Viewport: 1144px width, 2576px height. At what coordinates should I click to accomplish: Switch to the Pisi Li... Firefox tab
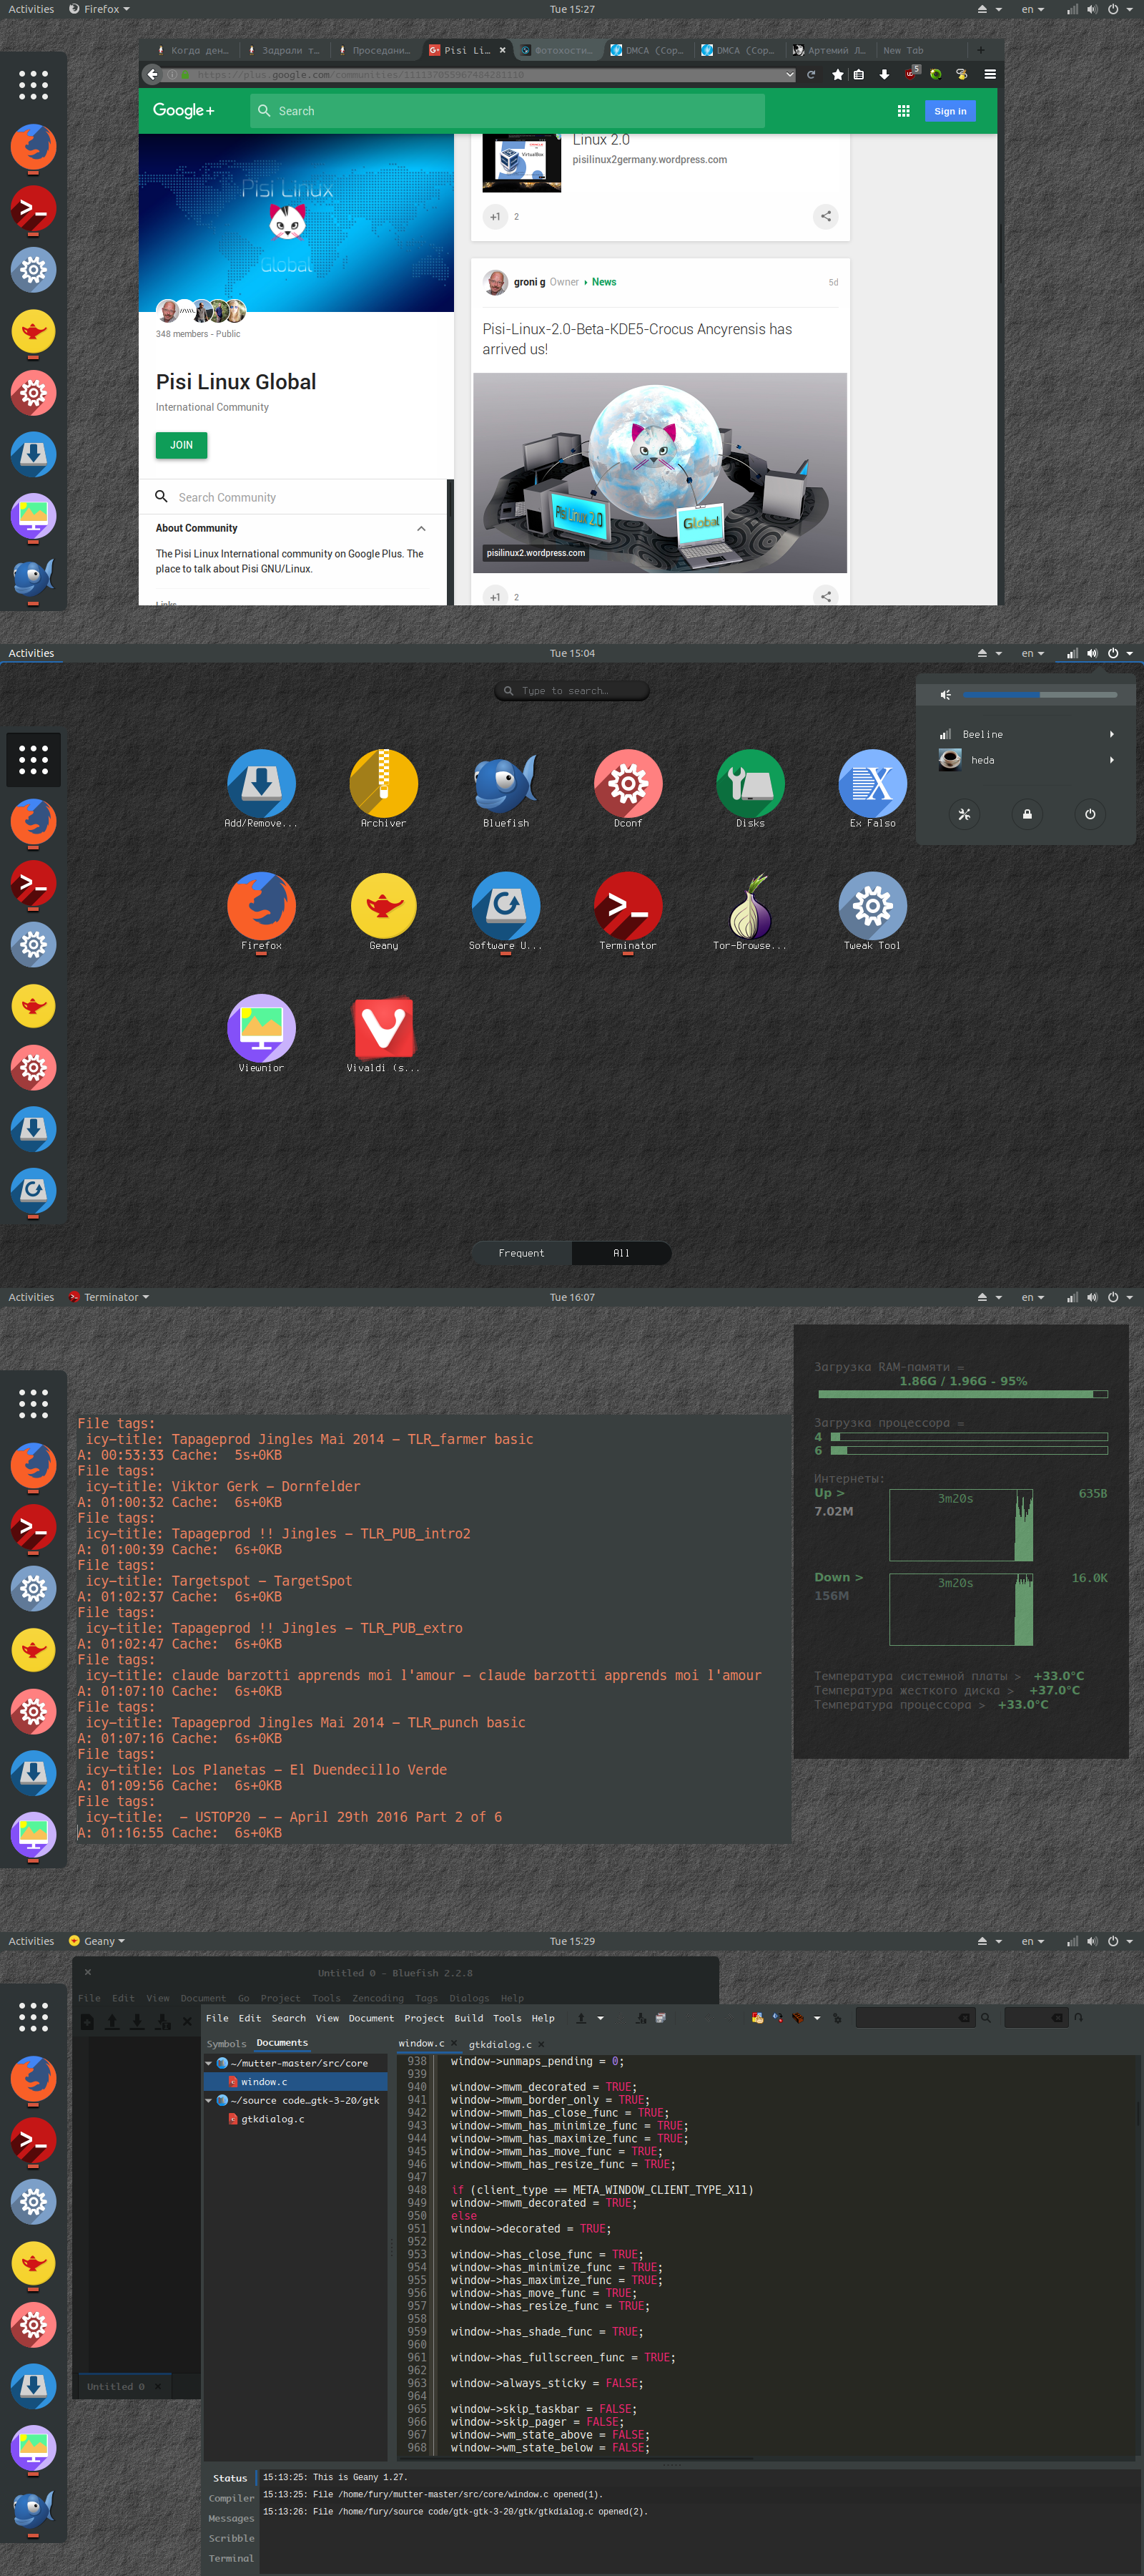click(x=468, y=50)
